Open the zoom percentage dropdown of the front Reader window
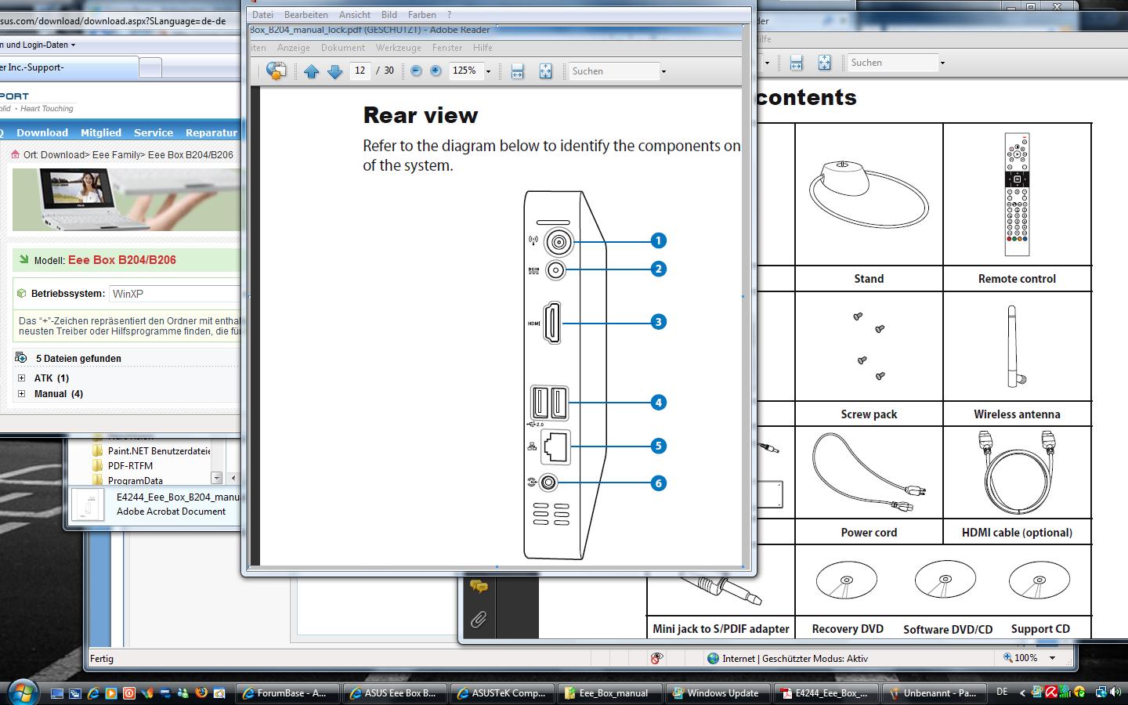The width and height of the screenshot is (1128, 705). 488,71
